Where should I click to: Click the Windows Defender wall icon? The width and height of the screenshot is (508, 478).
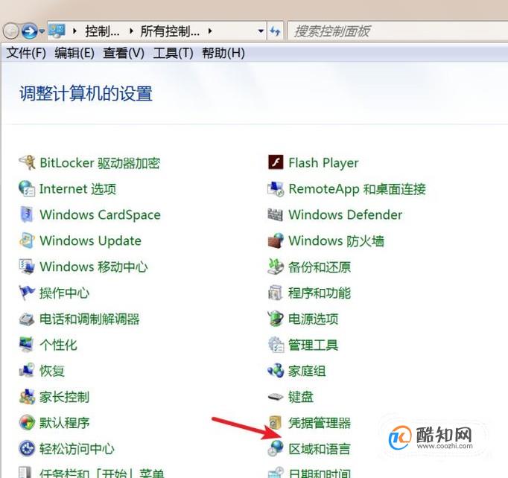[276, 214]
